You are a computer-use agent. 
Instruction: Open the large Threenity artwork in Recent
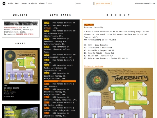[x=118, y=93]
